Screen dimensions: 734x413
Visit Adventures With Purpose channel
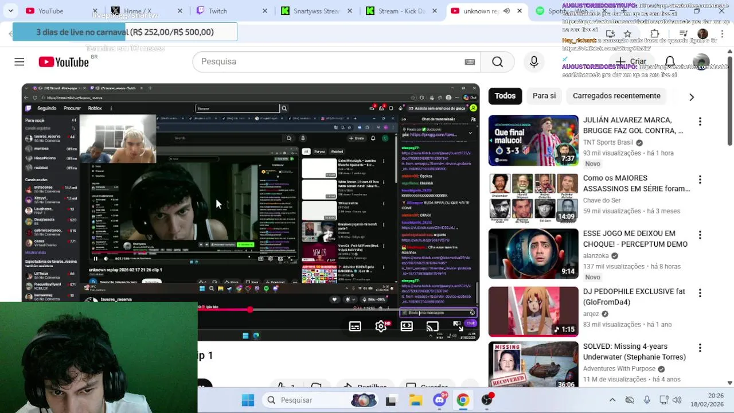point(619,369)
